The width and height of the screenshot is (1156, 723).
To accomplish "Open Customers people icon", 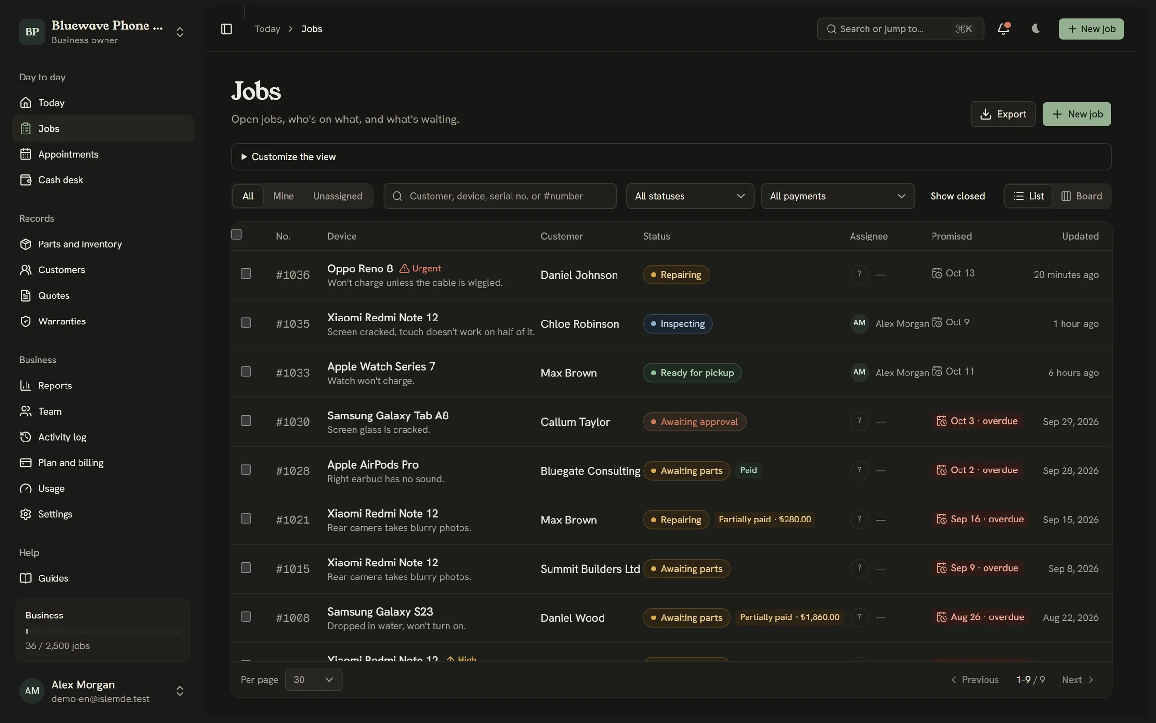I will (26, 270).
